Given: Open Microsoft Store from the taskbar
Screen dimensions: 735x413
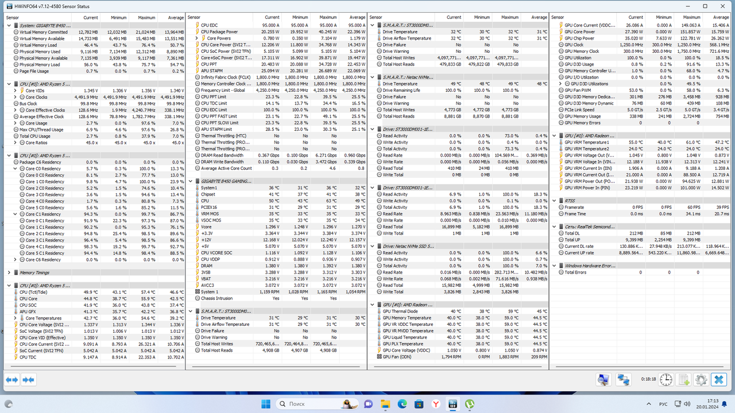Looking at the screenshot, I should coord(419,404).
